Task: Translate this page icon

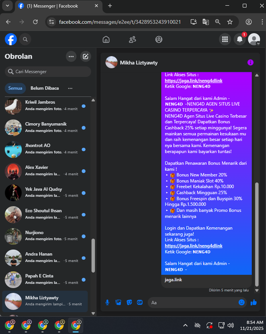Action: pos(205,22)
